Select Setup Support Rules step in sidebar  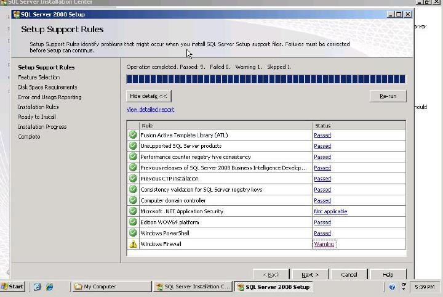[x=46, y=67]
